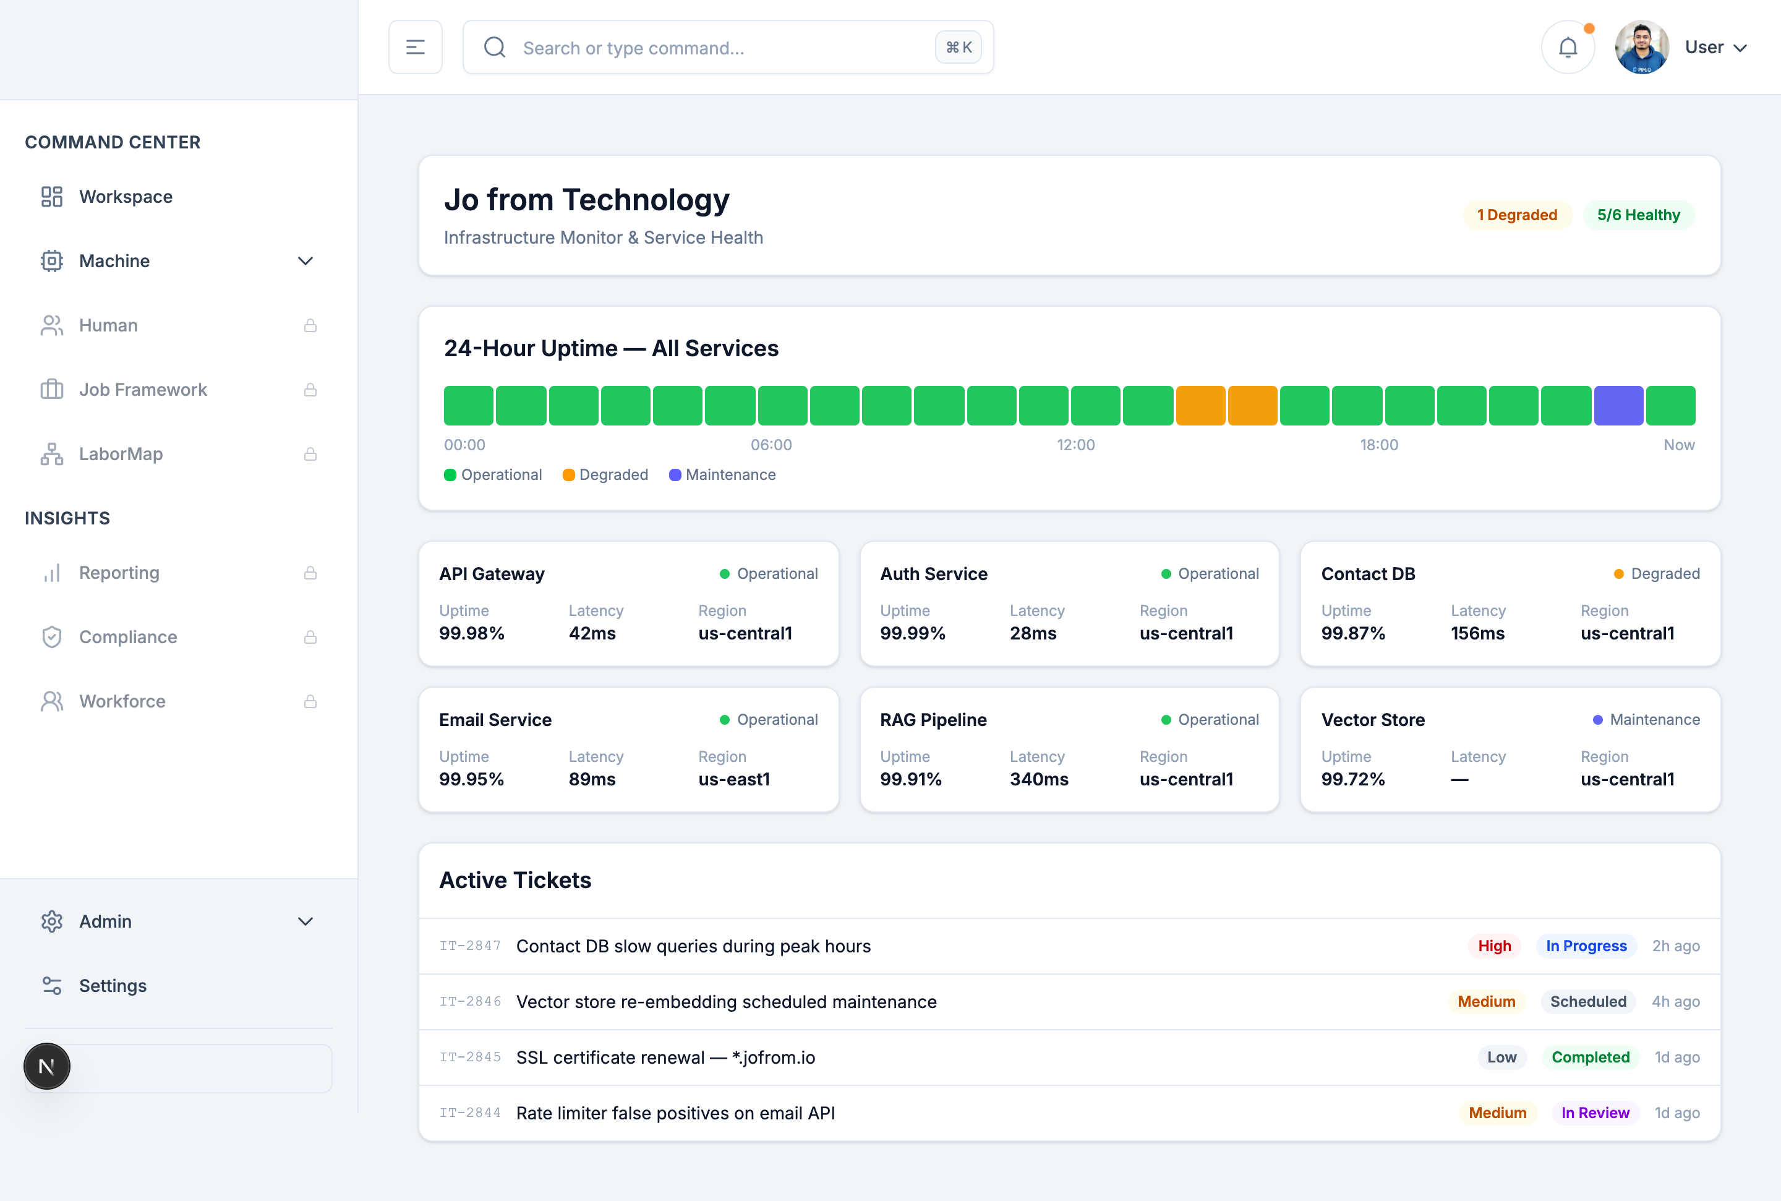This screenshot has width=1781, height=1201.
Task: Expand the Admin section chevron
Action: point(305,921)
